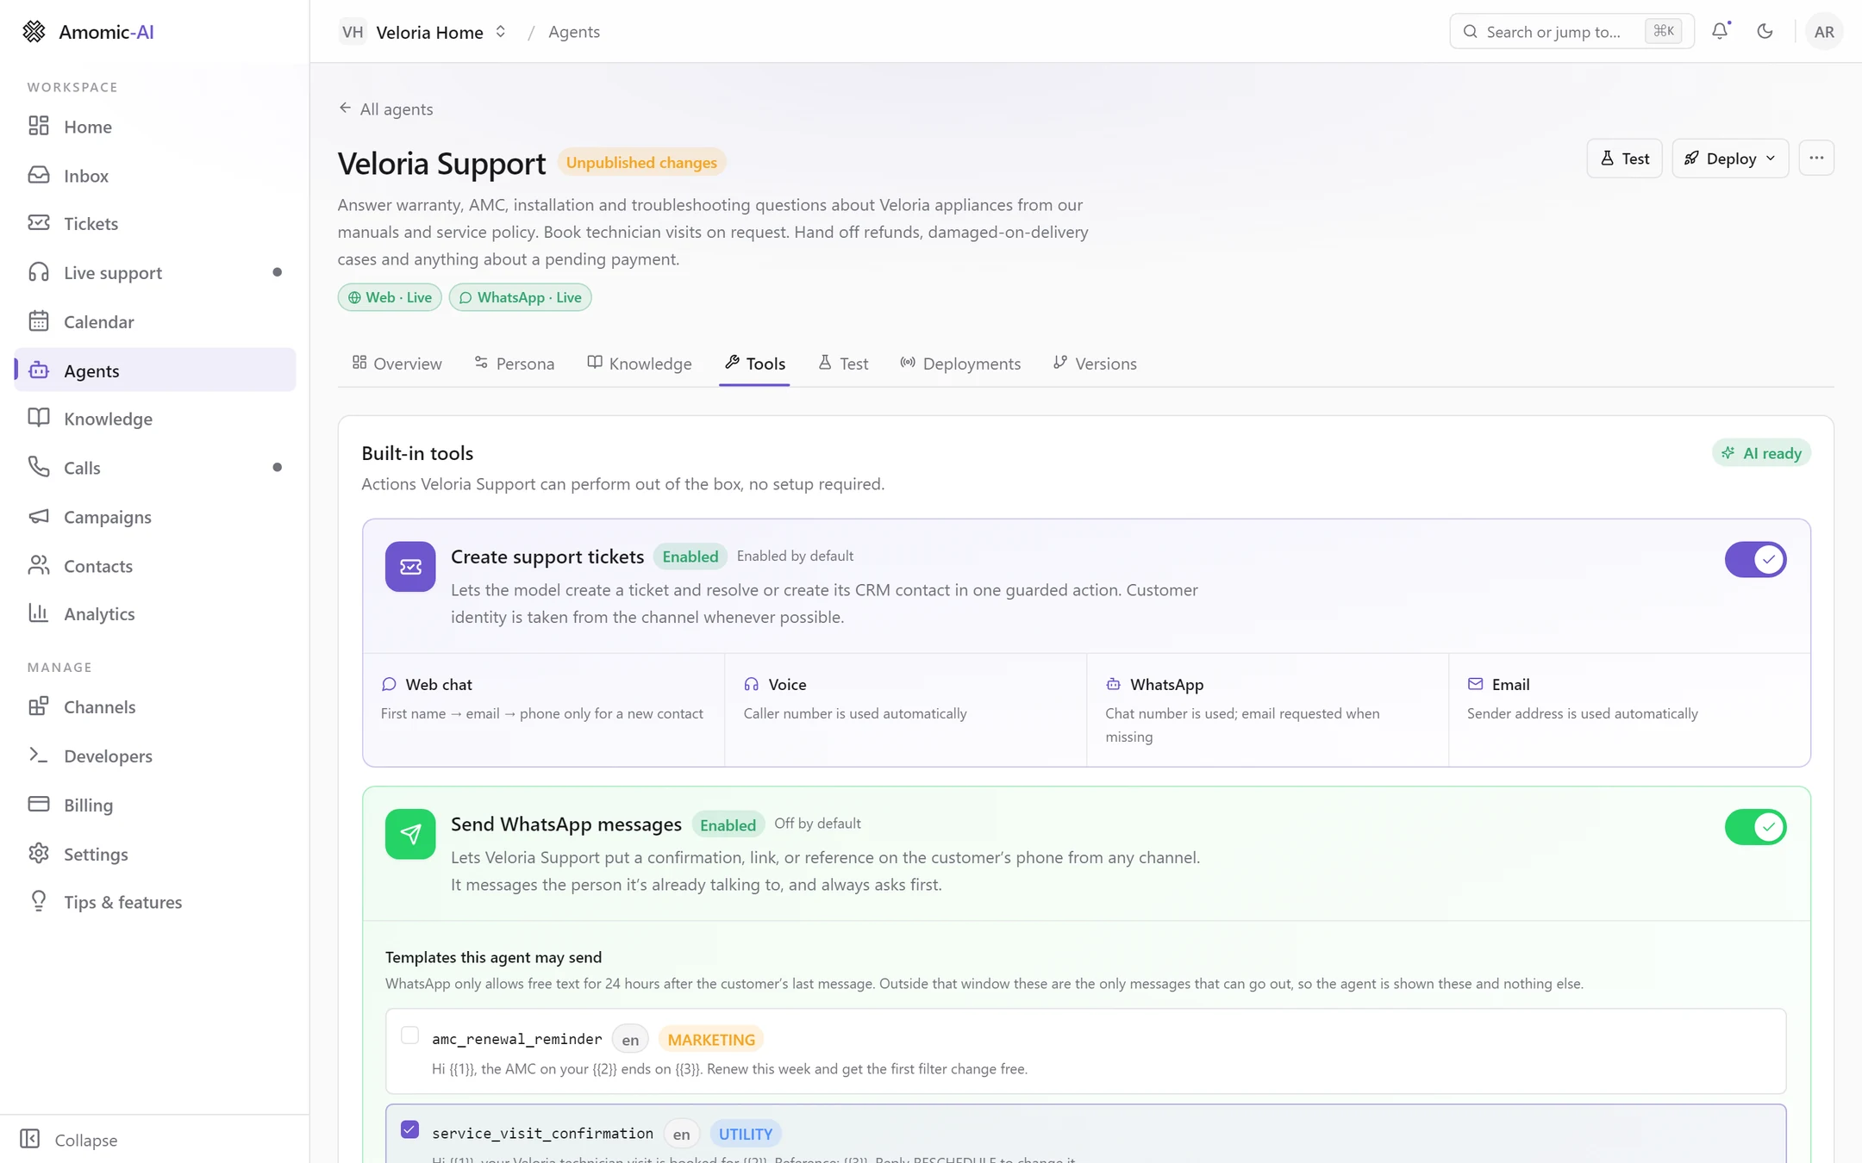Click the Amomic-AI logo icon
The image size is (1862, 1163).
pyautogui.click(x=34, y=32)
